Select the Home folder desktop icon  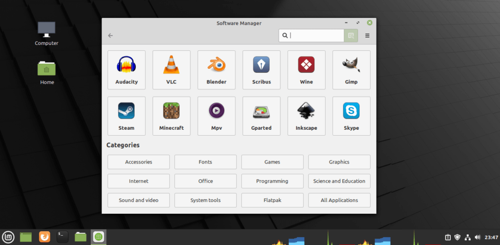click(46, 73)
